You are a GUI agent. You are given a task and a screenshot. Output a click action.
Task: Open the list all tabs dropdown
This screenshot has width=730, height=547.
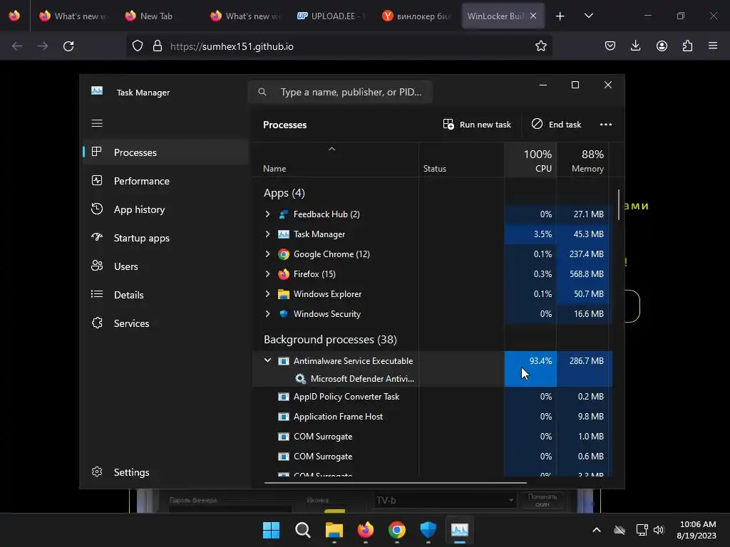(588, 16)
